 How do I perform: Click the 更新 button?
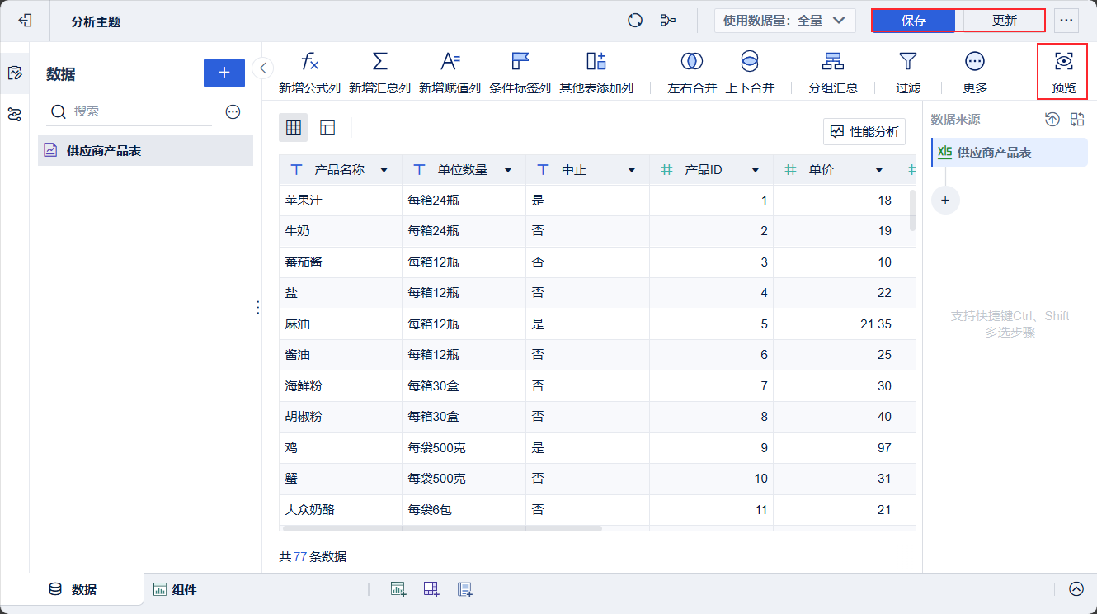tap(1004, 21)
